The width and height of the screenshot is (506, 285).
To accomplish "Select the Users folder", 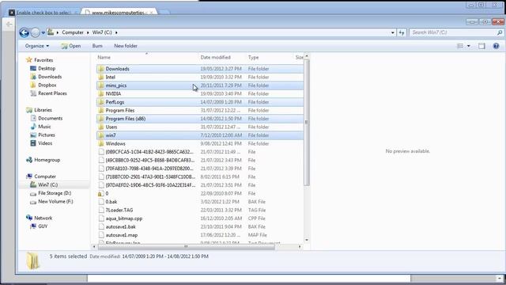I will (x=200, y=127).
